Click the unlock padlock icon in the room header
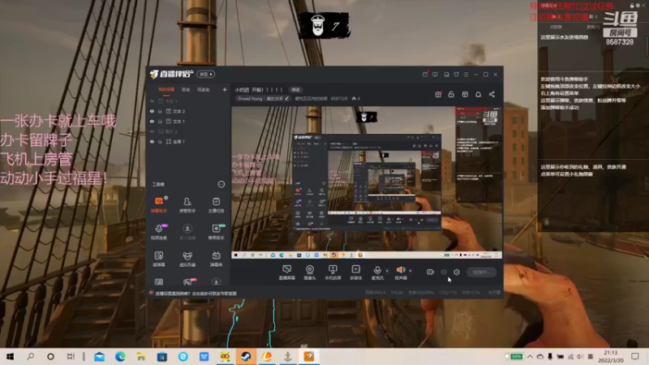This screenshot has width=649, height=365. coord(451,94)
